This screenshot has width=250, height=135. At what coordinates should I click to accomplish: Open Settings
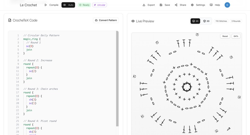[198, 5]
